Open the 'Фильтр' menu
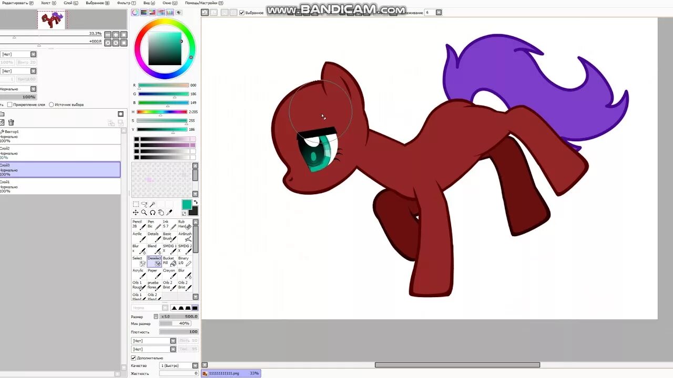 (x=126, y=3)
